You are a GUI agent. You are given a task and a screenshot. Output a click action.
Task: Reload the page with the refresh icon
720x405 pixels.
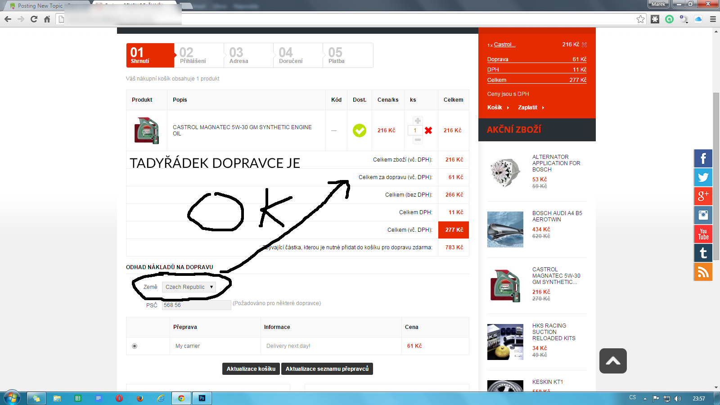(x=34, y=19)
